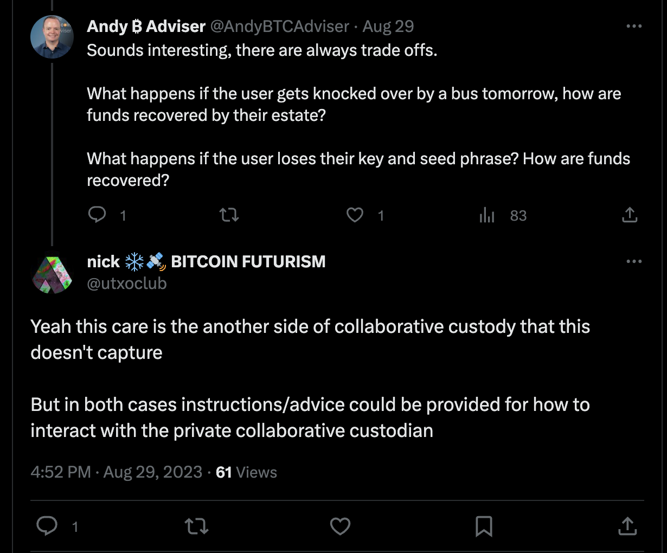Open the @utxoclub handle link
The height and width of the screenshot is (553, 667).
(x=127, y=284)
